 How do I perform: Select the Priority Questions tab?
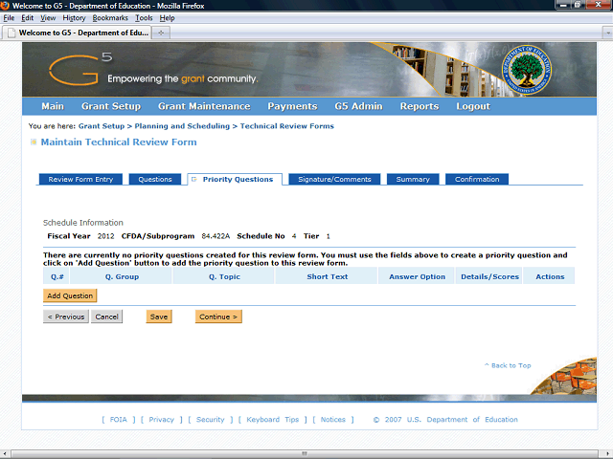click(235, 179)
